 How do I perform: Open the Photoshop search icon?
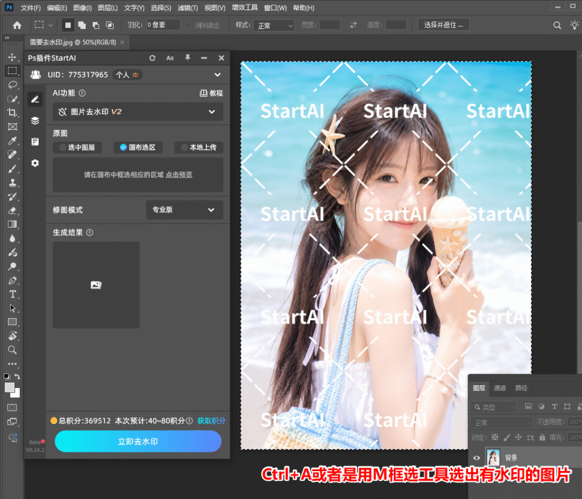[557, 25]
